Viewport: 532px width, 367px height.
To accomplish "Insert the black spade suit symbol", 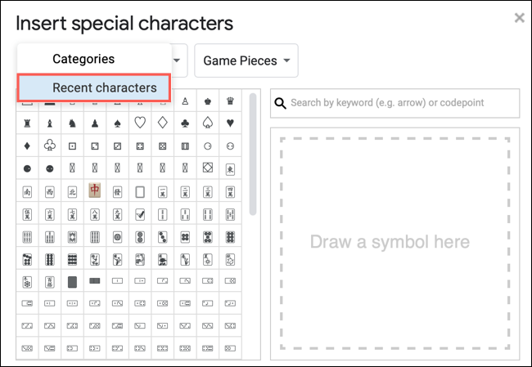I will coord(118,123).
